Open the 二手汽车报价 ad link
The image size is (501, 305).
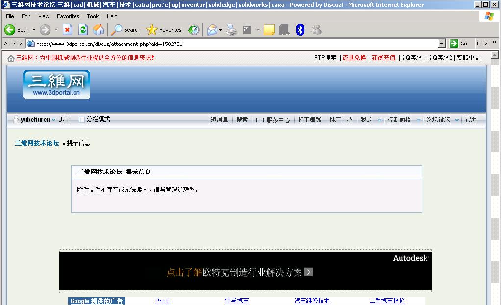tap(387, 301)
